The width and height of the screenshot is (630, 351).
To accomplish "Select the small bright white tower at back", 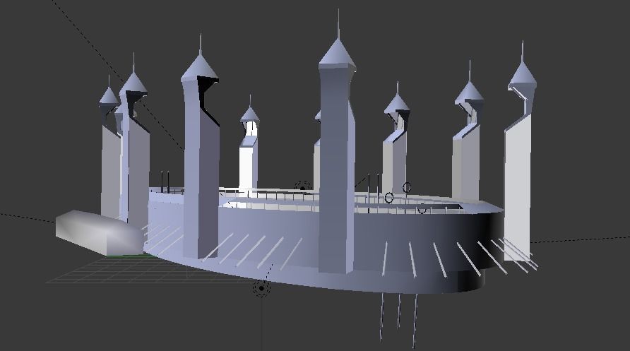I will point(249,147).
